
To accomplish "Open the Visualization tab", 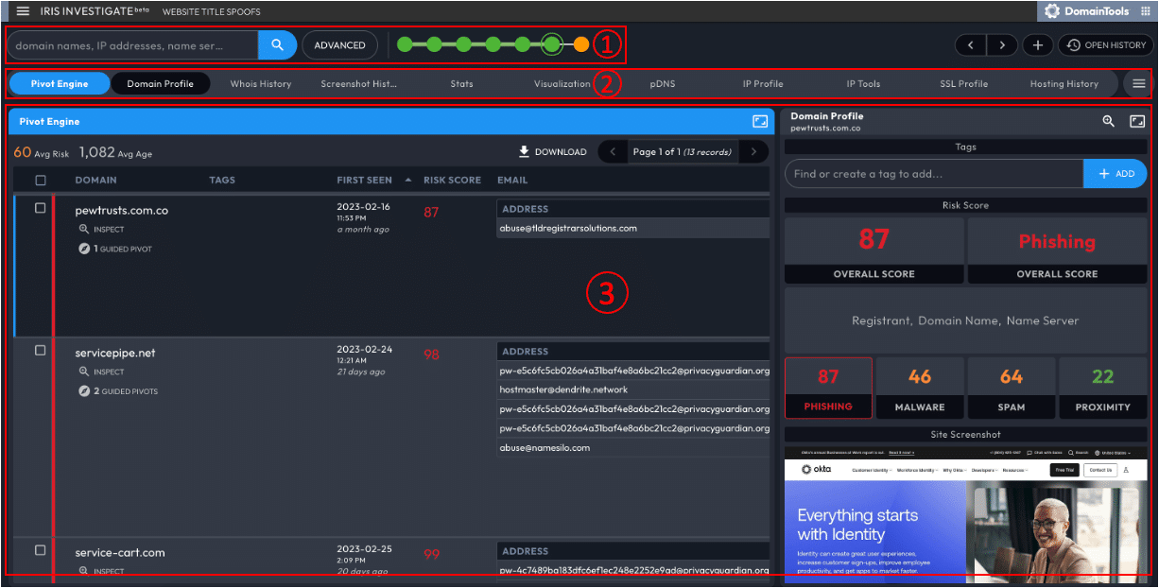I will [562, 83].
